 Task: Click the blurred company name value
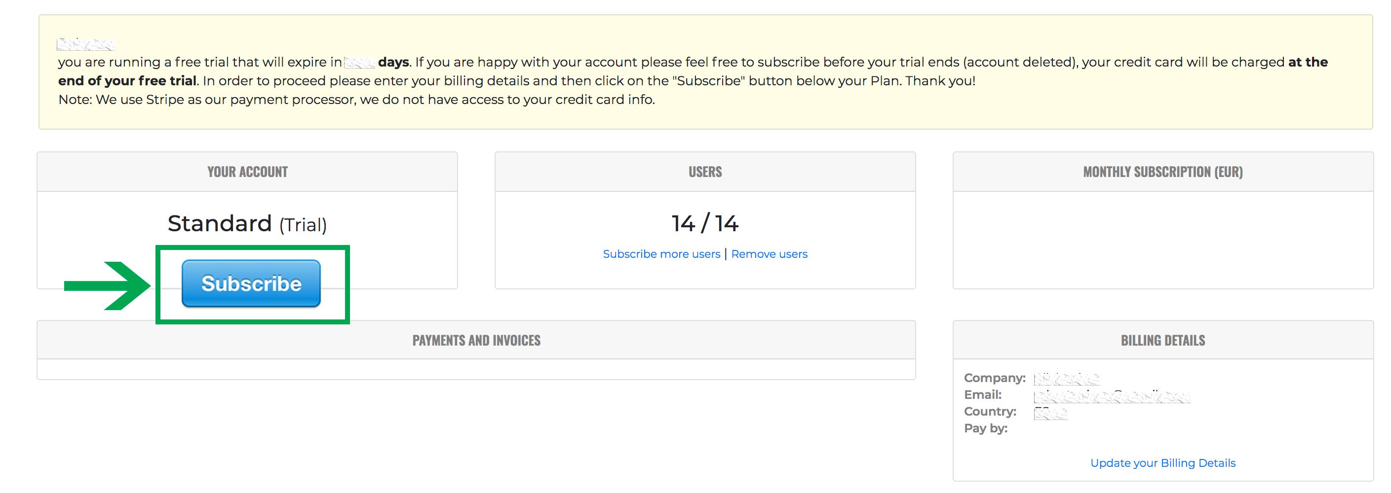pyautogui.click(x=1067, y=379)
